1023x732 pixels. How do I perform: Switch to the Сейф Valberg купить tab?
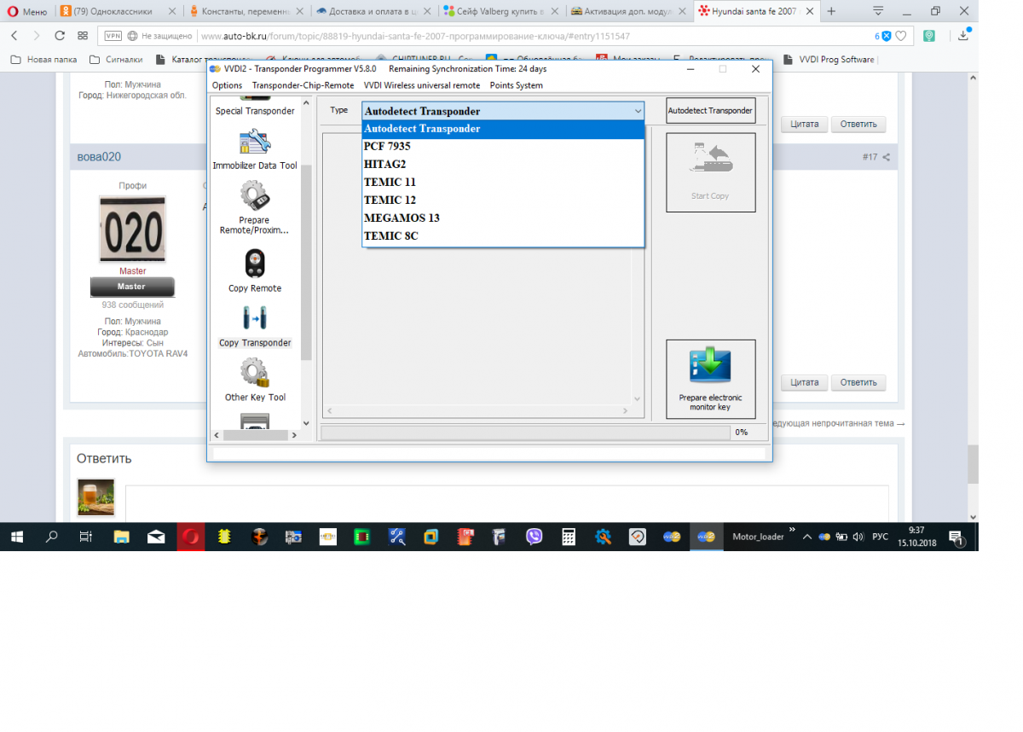503,12
